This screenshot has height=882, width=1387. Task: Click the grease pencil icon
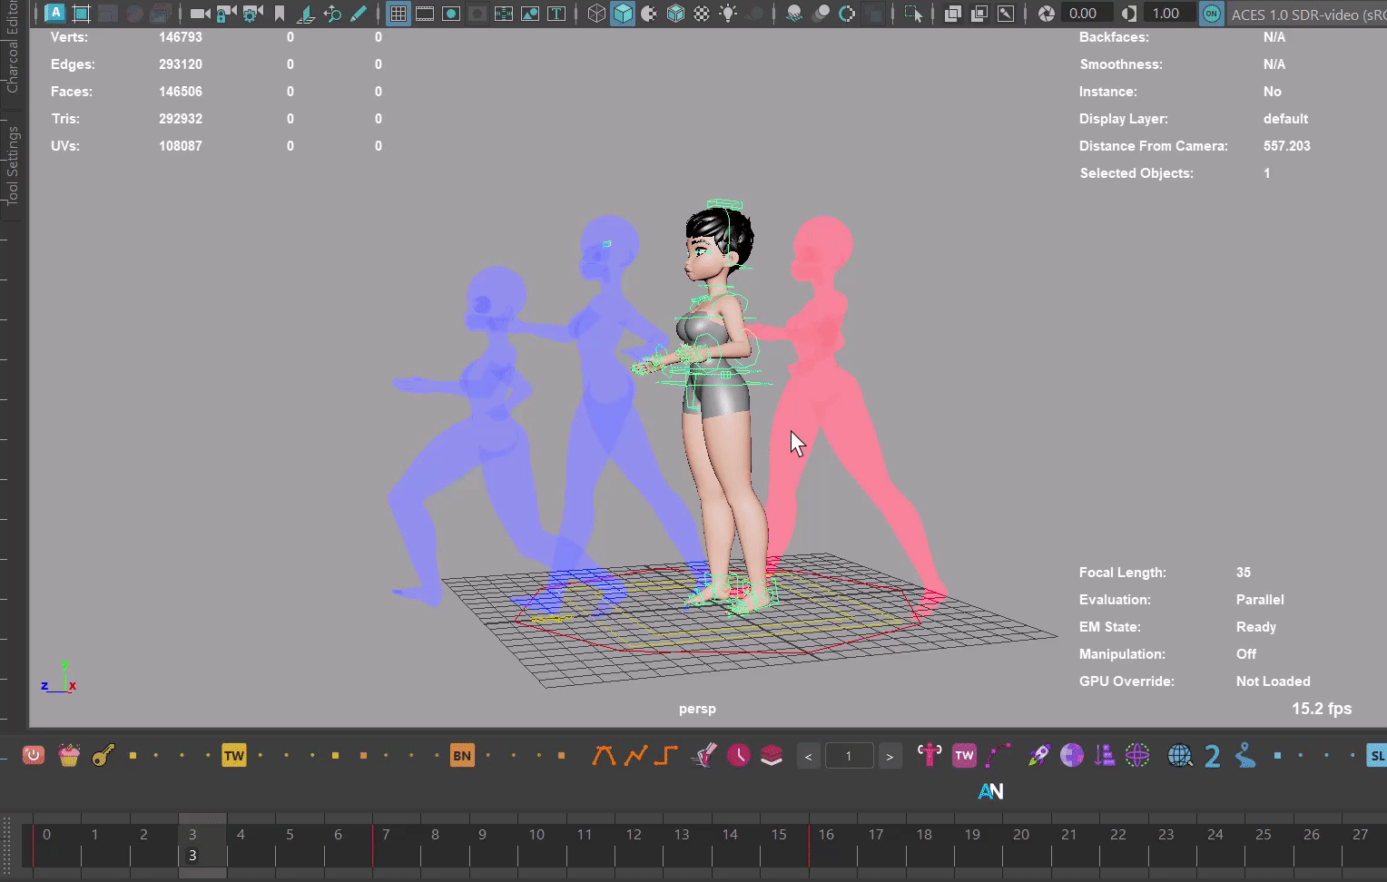(x=359, y=14)
